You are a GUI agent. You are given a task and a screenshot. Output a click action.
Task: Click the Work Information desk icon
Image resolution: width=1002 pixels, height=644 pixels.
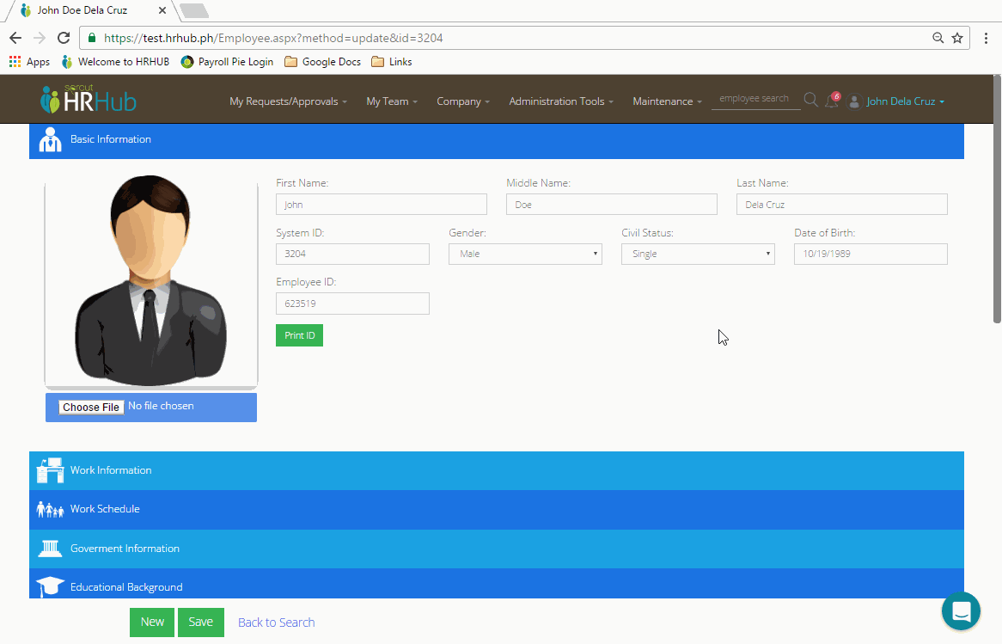[x=50, y=470]
